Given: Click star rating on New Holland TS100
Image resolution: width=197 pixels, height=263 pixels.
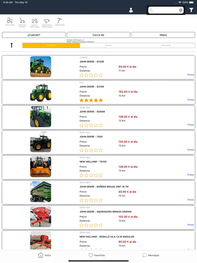Looking at the screenshot, I should point(91,175).
